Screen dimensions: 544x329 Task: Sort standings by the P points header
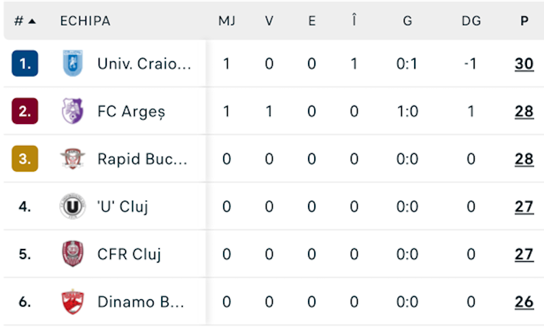(524, 21)
